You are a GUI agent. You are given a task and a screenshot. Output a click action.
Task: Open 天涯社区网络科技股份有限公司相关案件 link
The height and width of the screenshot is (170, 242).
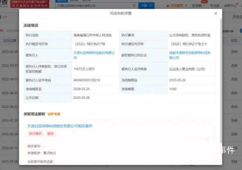[60, 126]
